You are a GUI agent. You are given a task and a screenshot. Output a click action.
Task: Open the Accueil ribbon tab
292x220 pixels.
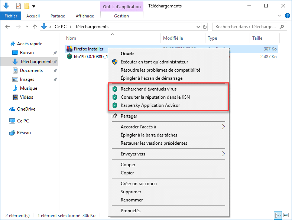point(33,16)
